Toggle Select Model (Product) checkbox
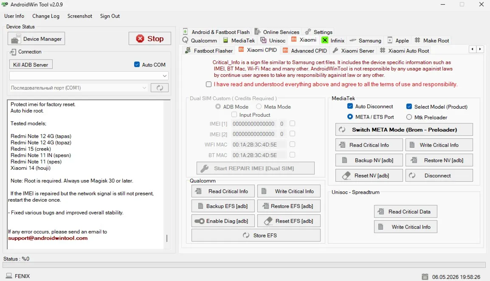The height and width of the screenshot is (281, 490). tap(409, 107)
